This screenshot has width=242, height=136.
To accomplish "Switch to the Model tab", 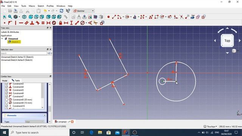I will [5, 80].
